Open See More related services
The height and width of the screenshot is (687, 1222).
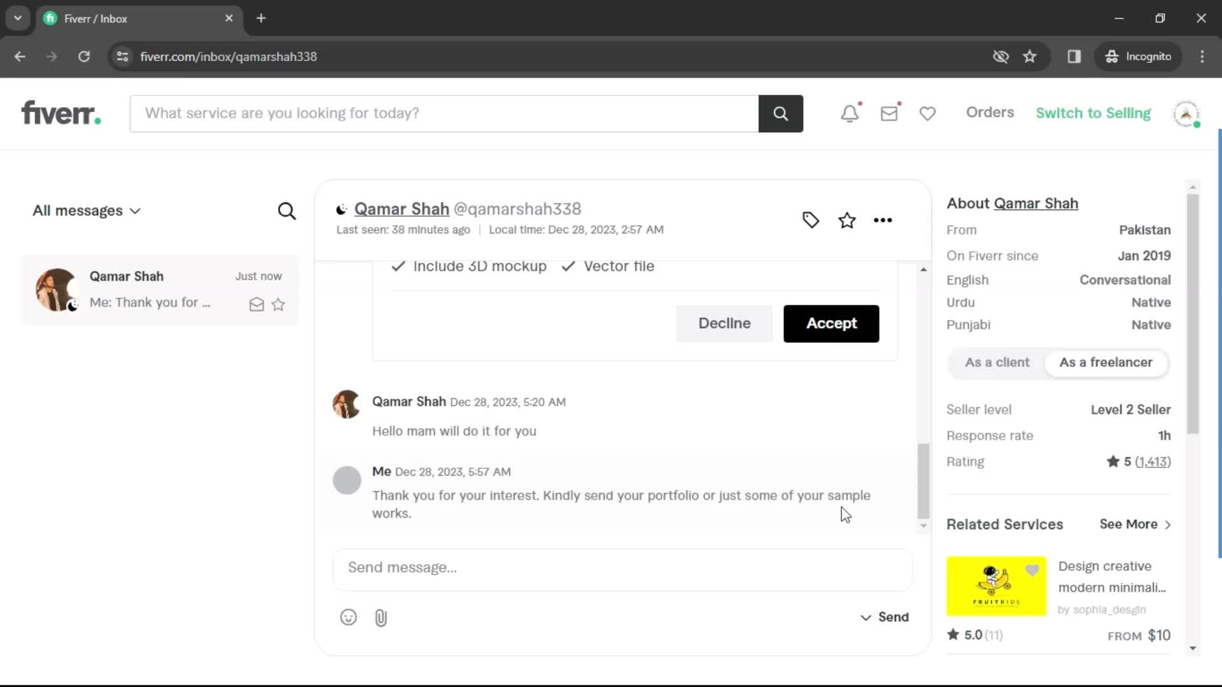1135,524
